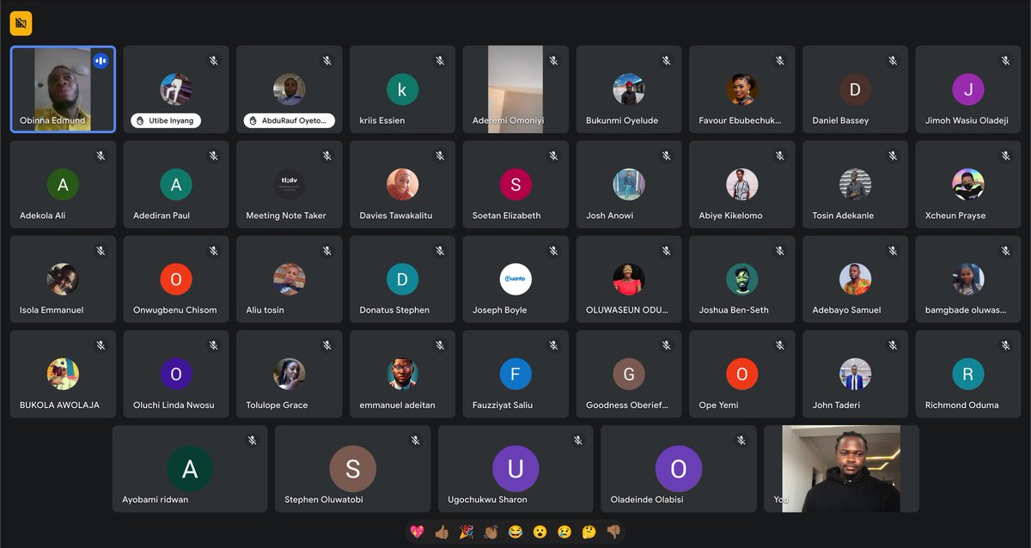Send the party popper reaction
The image size is (1031, 548).
467,532
